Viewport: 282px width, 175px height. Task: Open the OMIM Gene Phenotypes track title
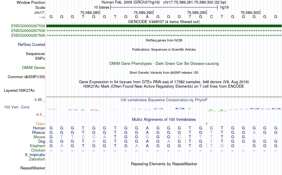164,64
